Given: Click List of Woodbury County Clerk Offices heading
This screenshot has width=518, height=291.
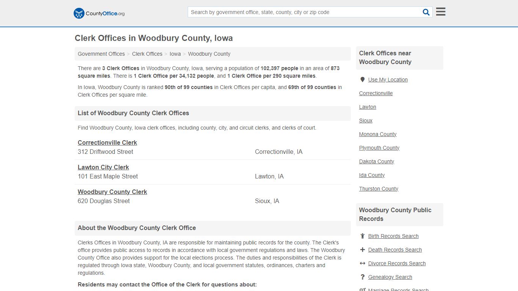Looking at the screenshot, I should pos(133,113).
